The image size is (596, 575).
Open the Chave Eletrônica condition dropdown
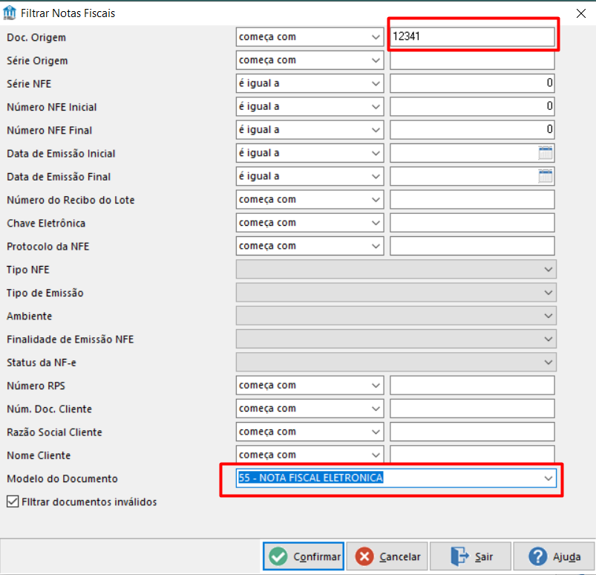(x=310, y=223)
